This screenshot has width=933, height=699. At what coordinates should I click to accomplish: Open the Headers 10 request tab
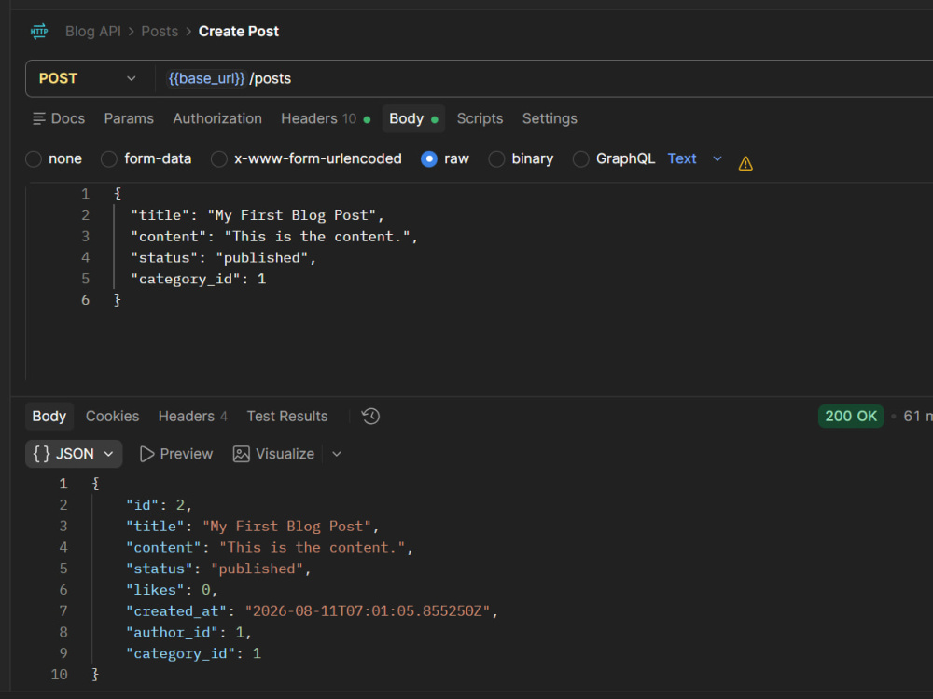(326, 119)
